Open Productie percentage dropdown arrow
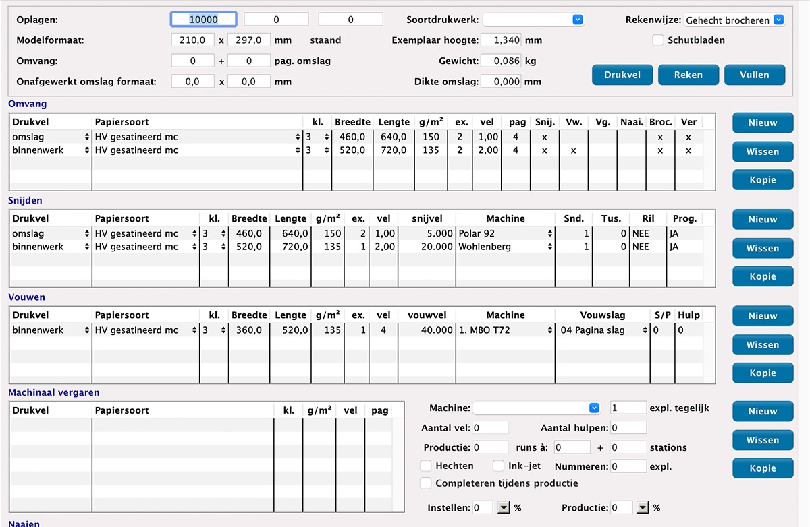Screen dimensions: 810x527 coord(643,508)
